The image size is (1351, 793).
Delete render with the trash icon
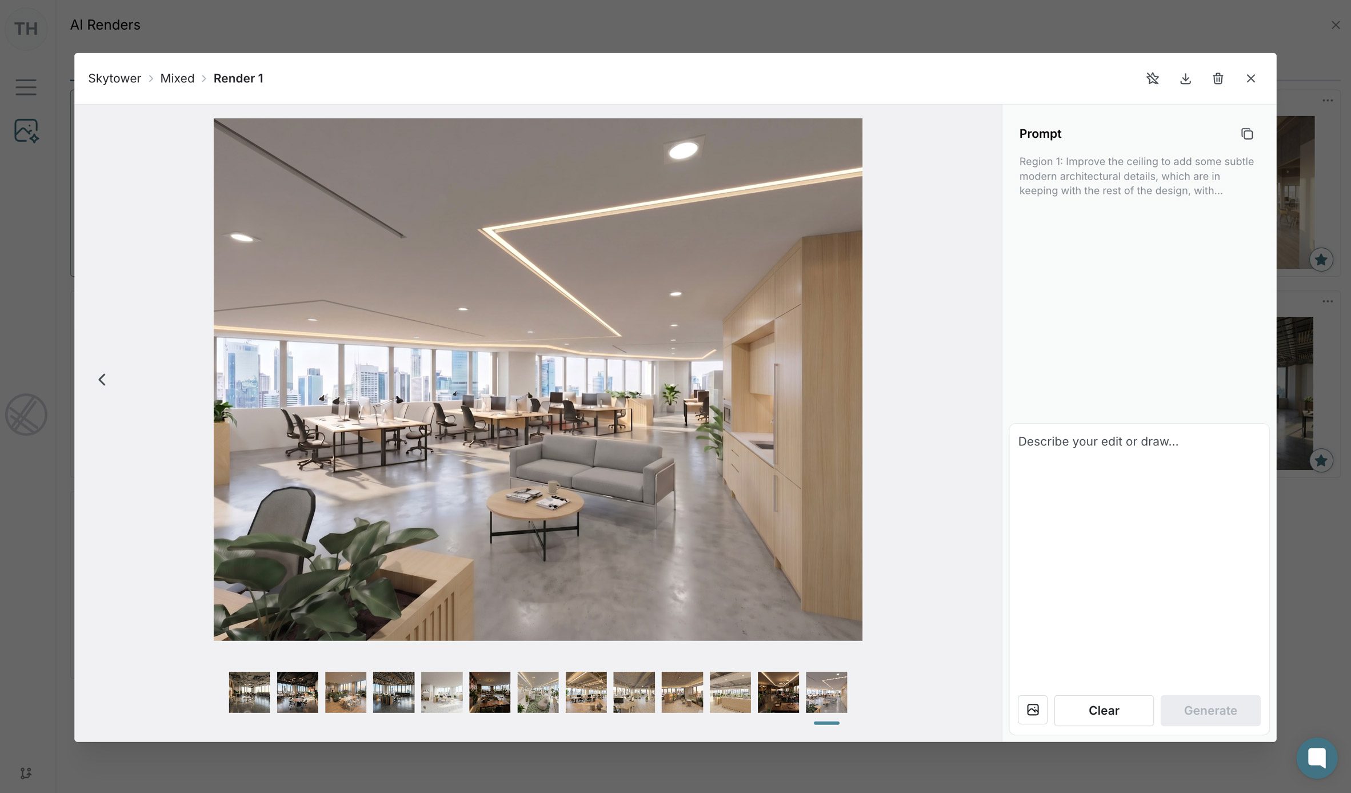click(x=1218, y=78)
